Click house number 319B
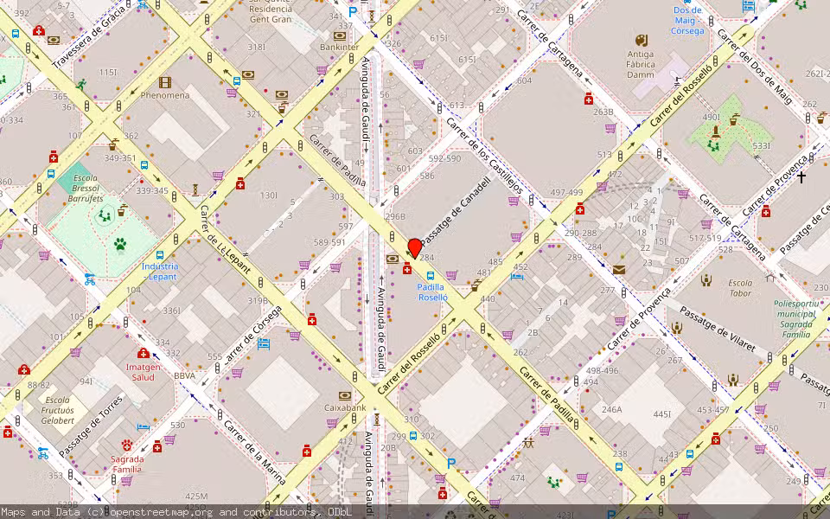 coord(258,301)
